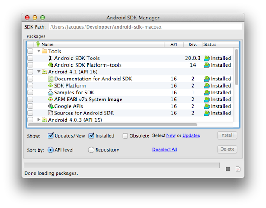Click installed status icon for Samples for SDK
The height and width of the screenshot is (208, 266).
click(207, 93)
